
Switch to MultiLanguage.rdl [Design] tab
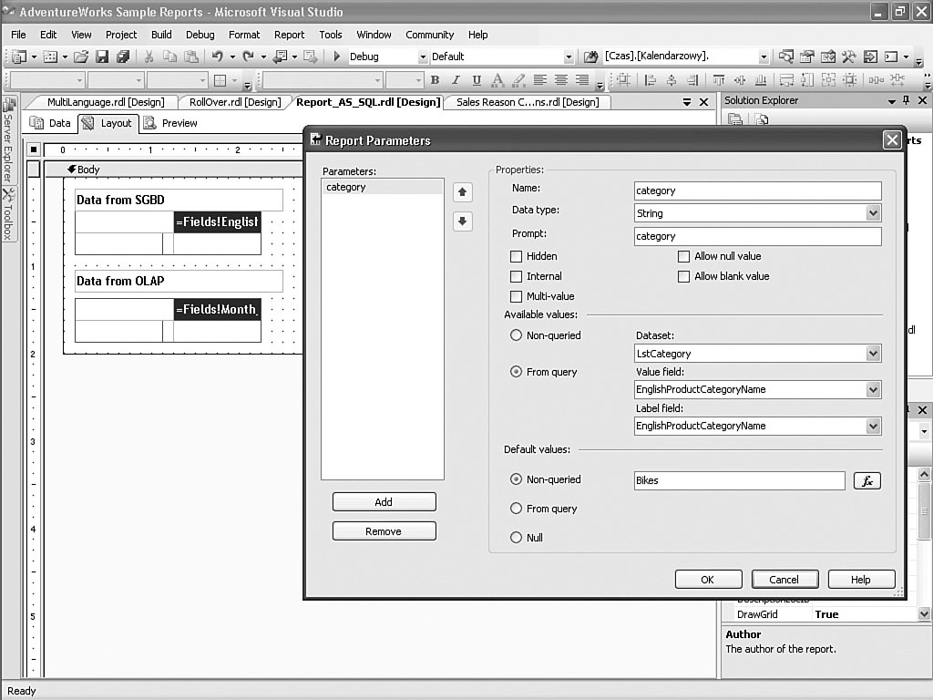(106, 102)
